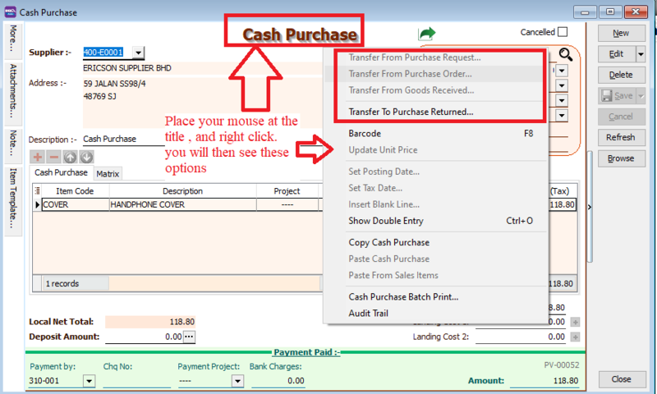Open the Payment by dropdown
Screen dimensions: 657x394
tap(89, 381)
